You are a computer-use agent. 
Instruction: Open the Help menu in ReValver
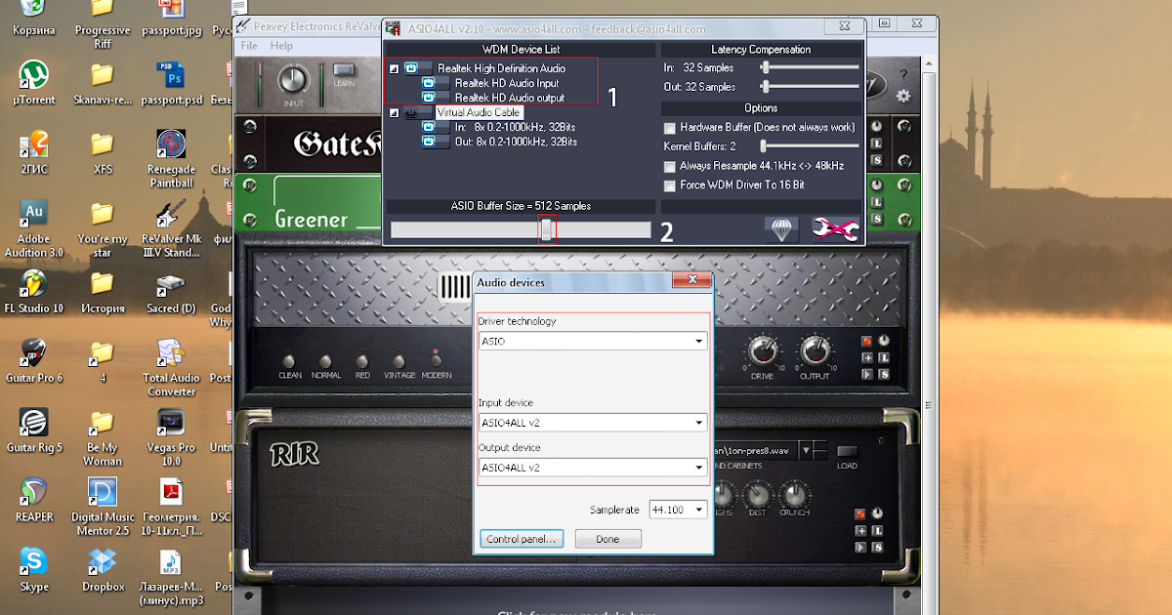coord(282,45)
